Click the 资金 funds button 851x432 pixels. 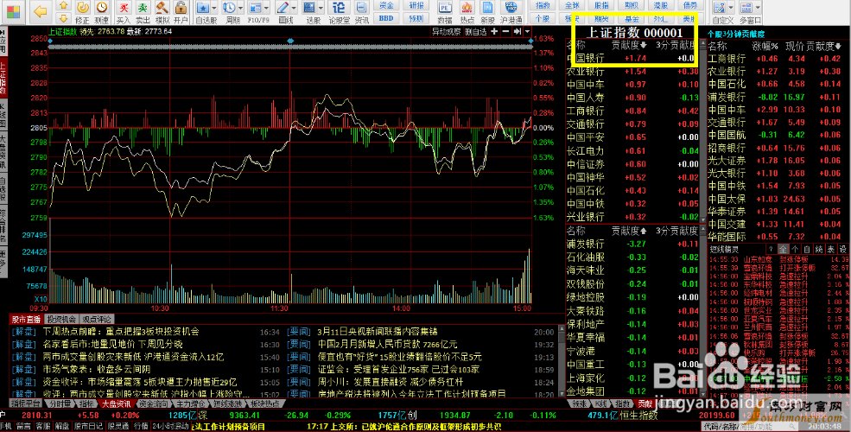coord(386,5)
